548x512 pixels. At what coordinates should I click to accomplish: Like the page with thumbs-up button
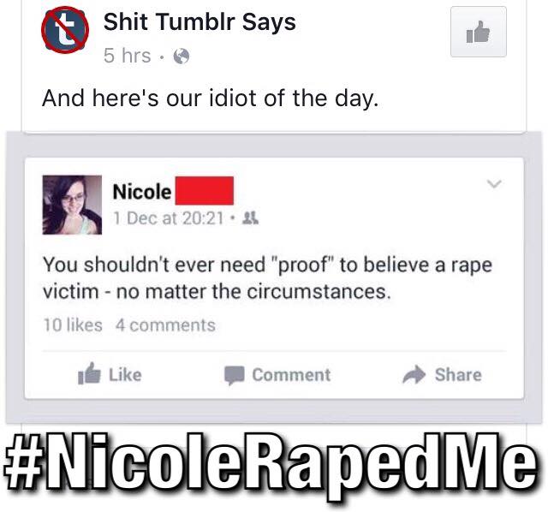[x=479, y=32]
